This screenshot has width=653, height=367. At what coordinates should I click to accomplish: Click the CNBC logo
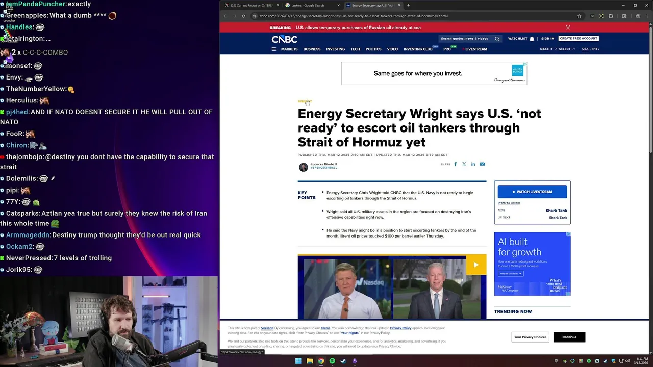(284, 39)
